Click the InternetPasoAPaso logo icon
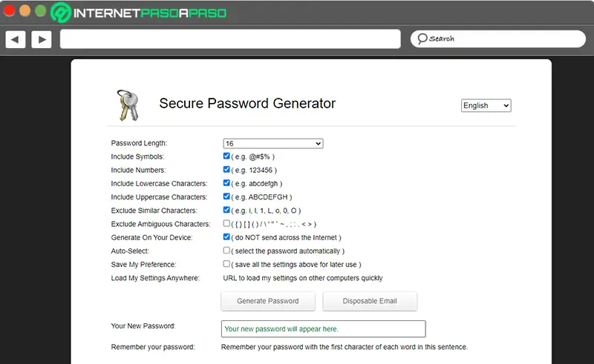The width and height of the screenshot is (594, 364). click(x=62, y=13)
